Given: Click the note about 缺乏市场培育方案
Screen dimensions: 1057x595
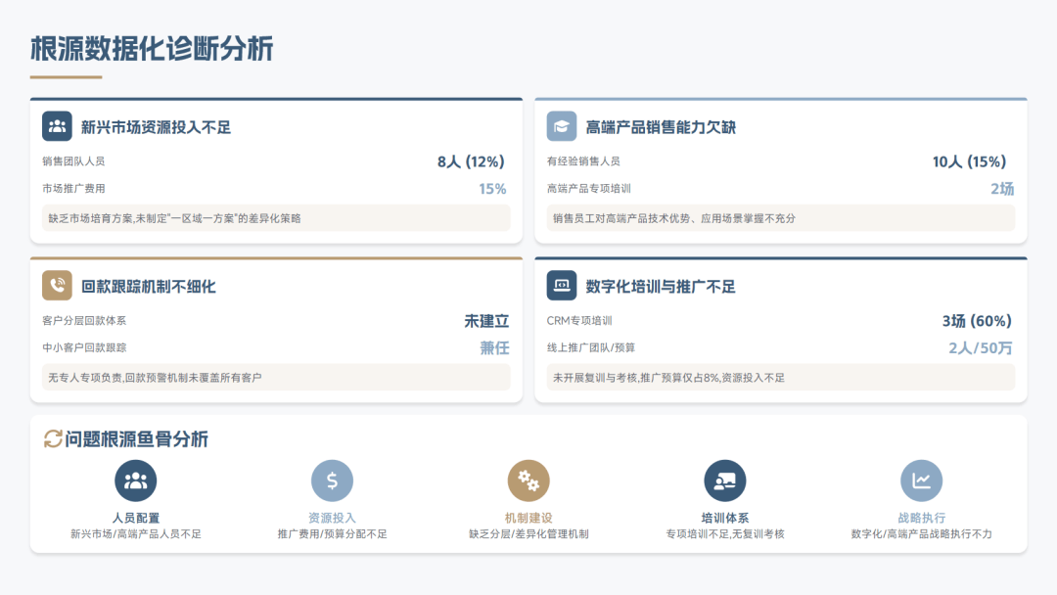Looking at the screenshot, I should coord(174,218).
